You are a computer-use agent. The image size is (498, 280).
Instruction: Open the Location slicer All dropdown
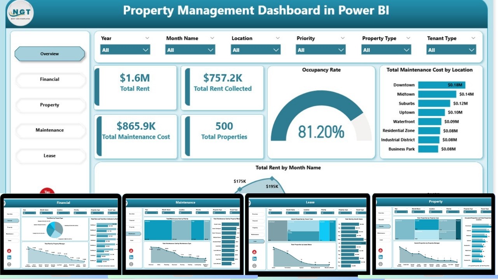pos(256,50)
